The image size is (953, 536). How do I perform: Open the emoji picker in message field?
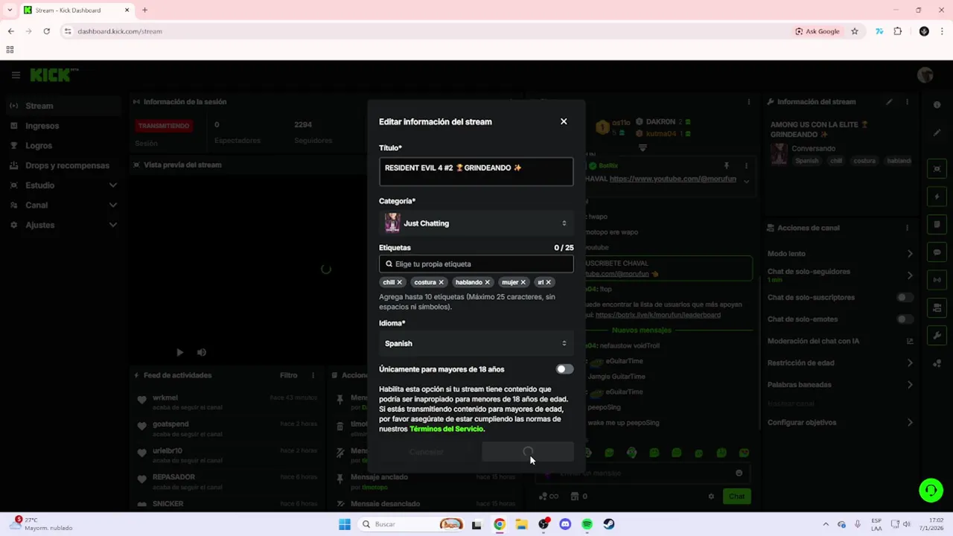[739, 473]
